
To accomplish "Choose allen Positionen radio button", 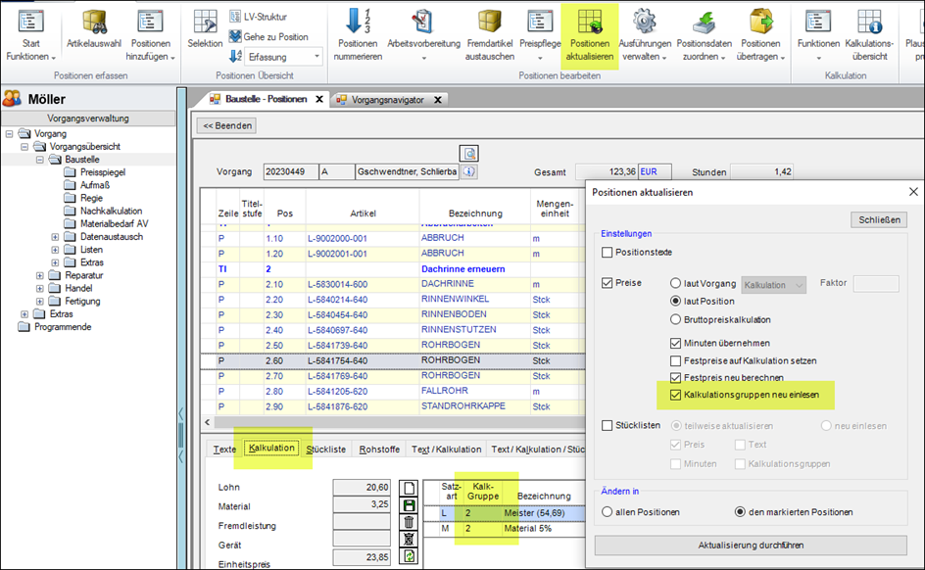I will pos(609,511).
